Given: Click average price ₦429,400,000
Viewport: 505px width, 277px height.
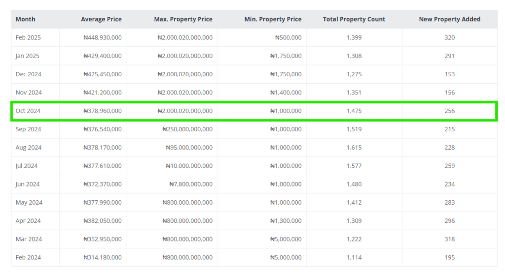Looking at the screenshot, I should point(103,56).
